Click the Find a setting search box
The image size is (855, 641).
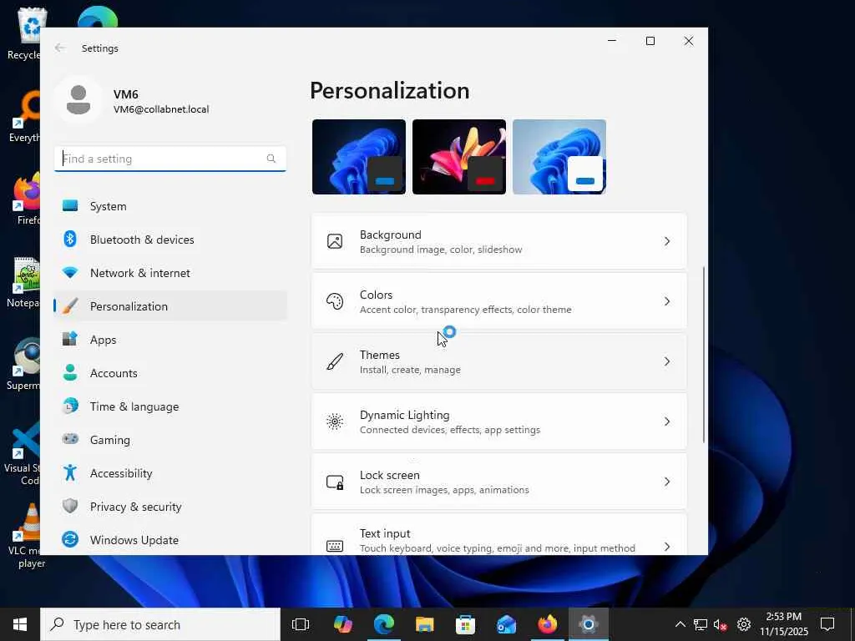(170, 159)
